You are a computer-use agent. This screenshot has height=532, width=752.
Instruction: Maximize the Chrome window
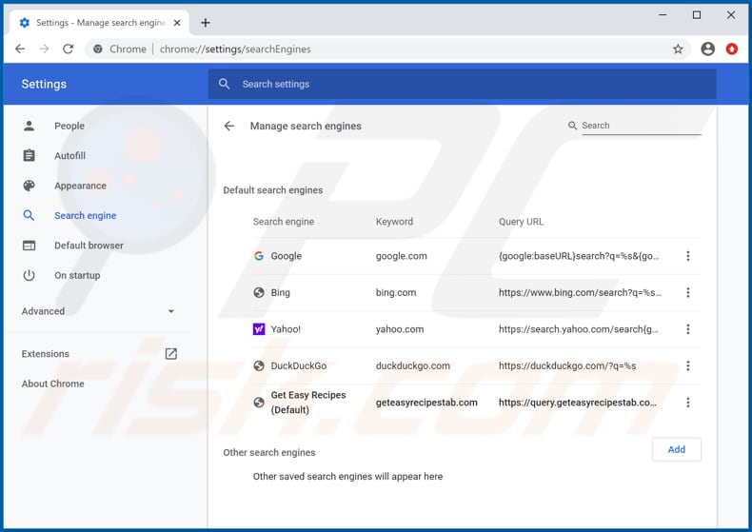[697, 15]
